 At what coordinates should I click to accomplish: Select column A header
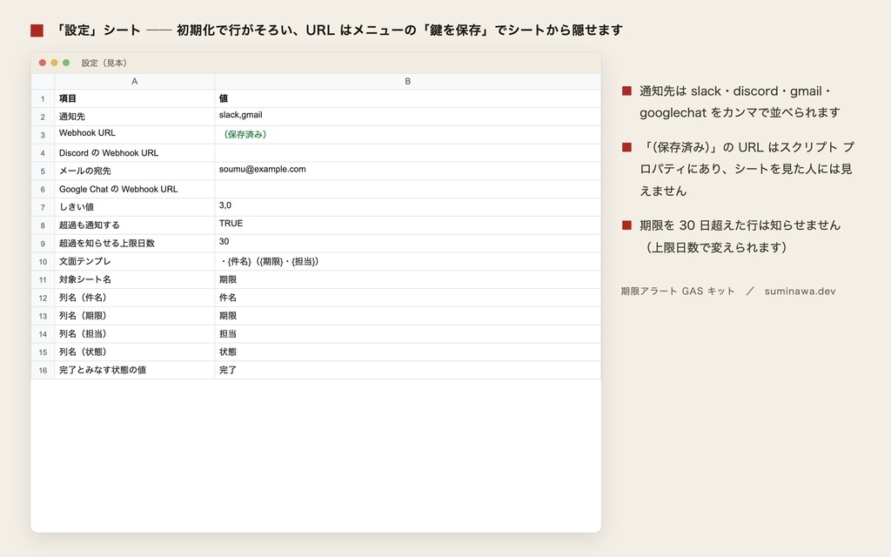point(135,81)
